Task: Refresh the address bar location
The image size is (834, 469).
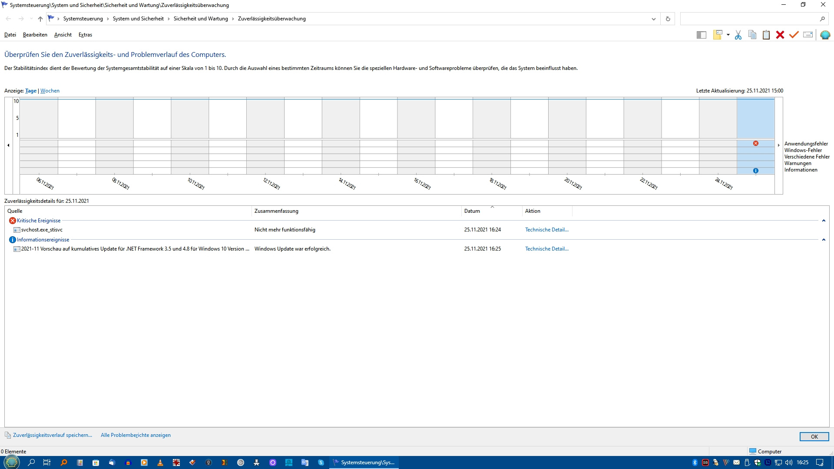Action: click(x=668, y=19)
